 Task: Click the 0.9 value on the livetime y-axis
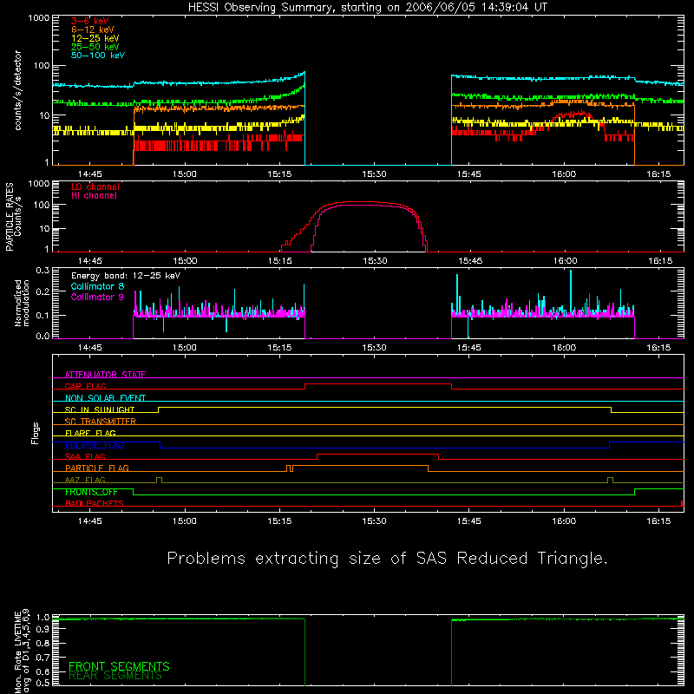43,629
